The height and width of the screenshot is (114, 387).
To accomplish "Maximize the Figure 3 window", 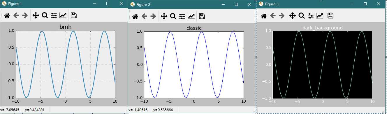I will [x=365, y=3].
